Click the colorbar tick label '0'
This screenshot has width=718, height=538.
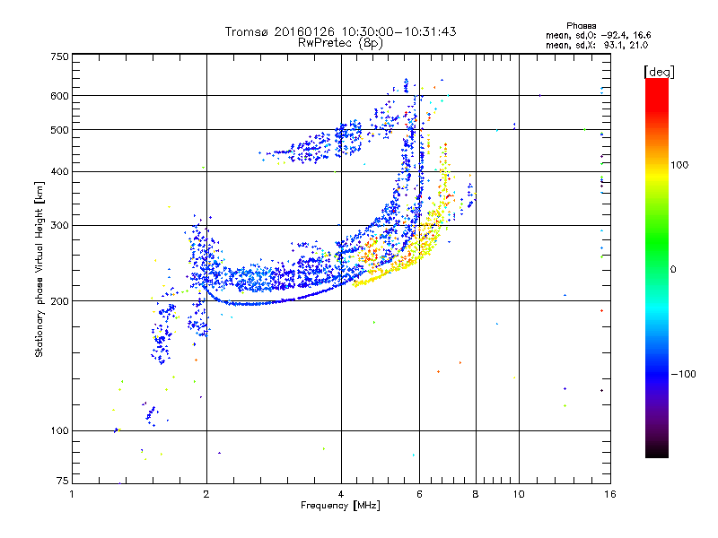pos(673,270)
